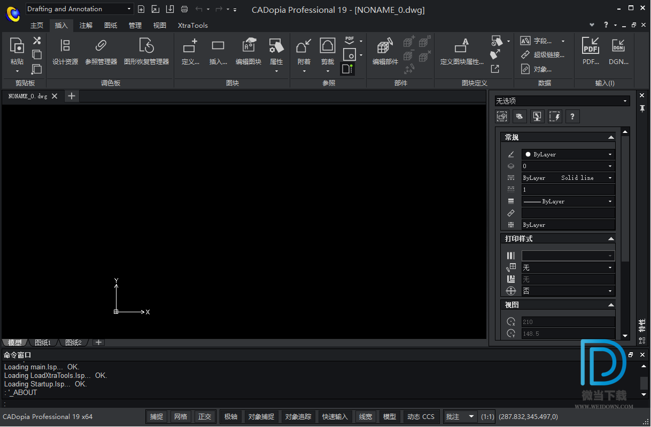Expand the Paste (粘贴) dropdown arrow
The width and height of the screenshot is (651, 427).
click(x=17, y=71)
